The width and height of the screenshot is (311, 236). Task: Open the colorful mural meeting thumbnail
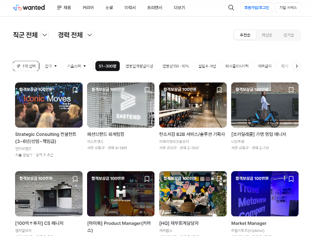coord(193,193)
